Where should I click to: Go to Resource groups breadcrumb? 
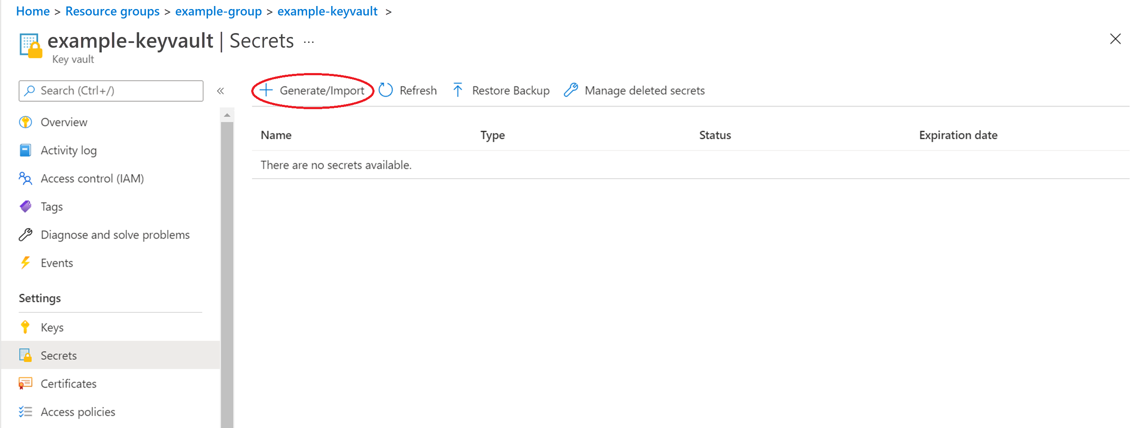113,11
